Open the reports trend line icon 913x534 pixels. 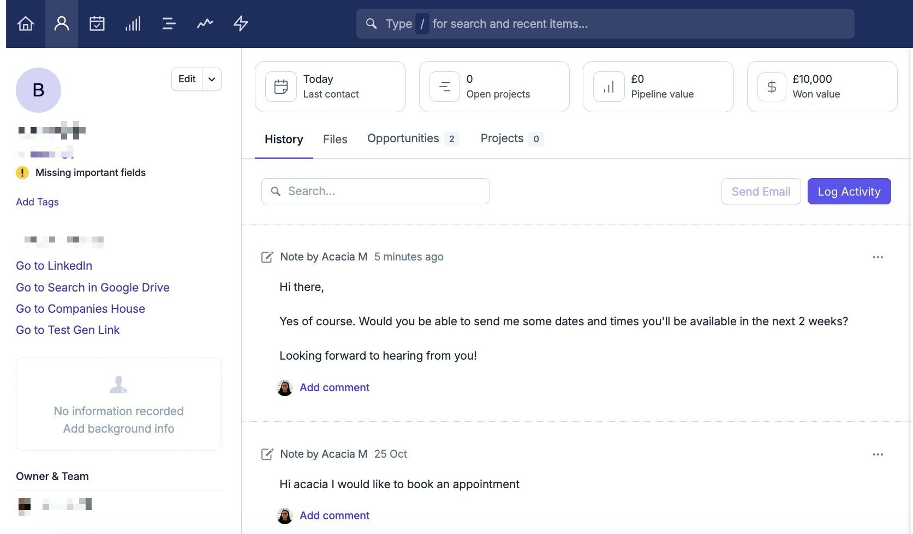(205, 24)
